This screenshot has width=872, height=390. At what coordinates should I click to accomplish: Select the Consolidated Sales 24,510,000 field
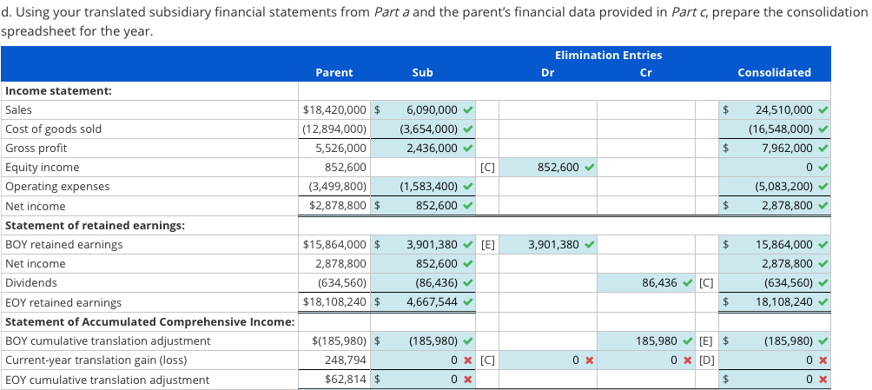[776, 110]
